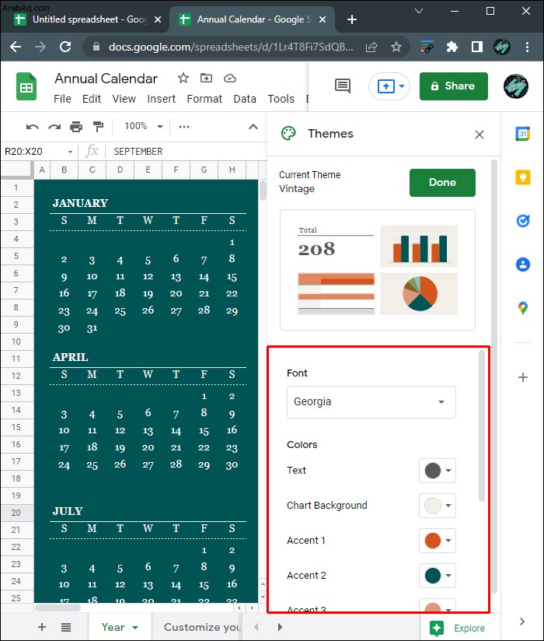Click Annual Calendar document title
544x641 pixels.
coord(106,78)
